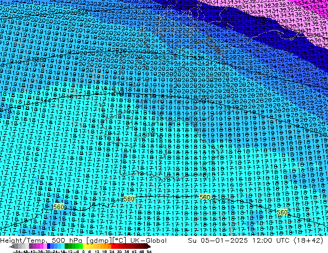Click the "[°C]" unit label

[120, 241]
